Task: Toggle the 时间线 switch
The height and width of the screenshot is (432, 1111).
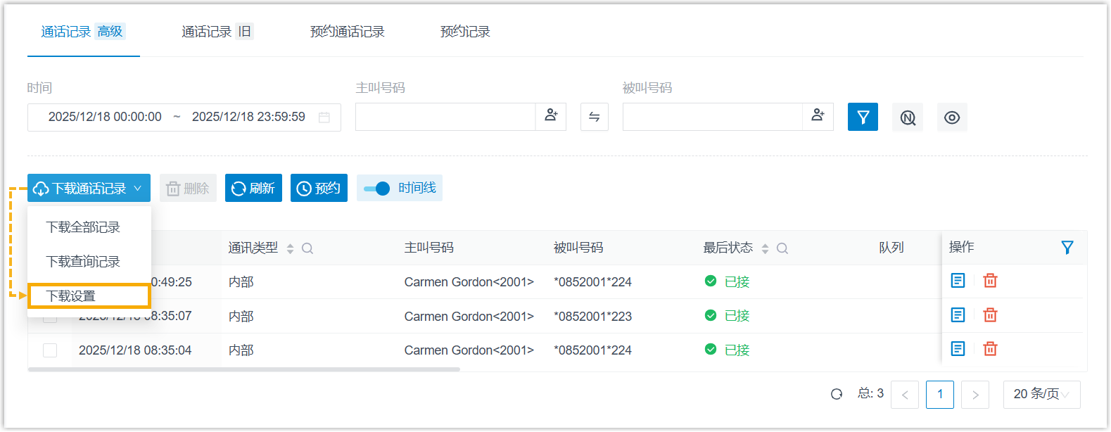Action: (377, 189)
